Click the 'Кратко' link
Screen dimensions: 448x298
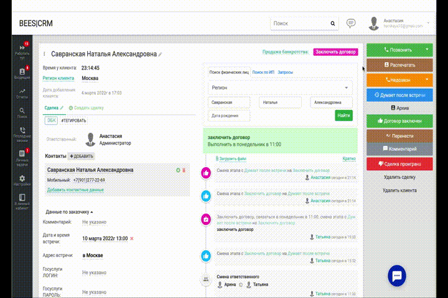pos(349,158)
